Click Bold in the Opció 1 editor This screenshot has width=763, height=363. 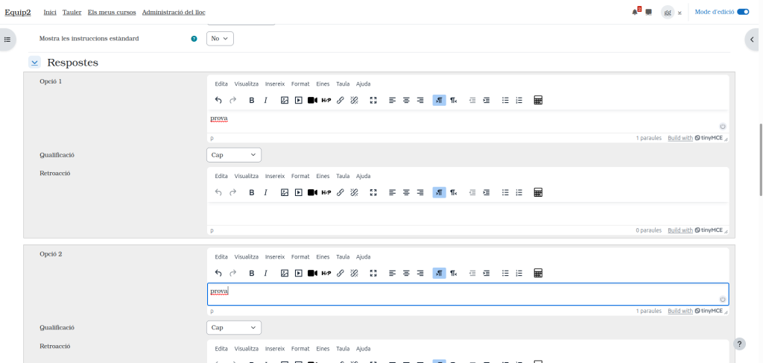[252, 101]
